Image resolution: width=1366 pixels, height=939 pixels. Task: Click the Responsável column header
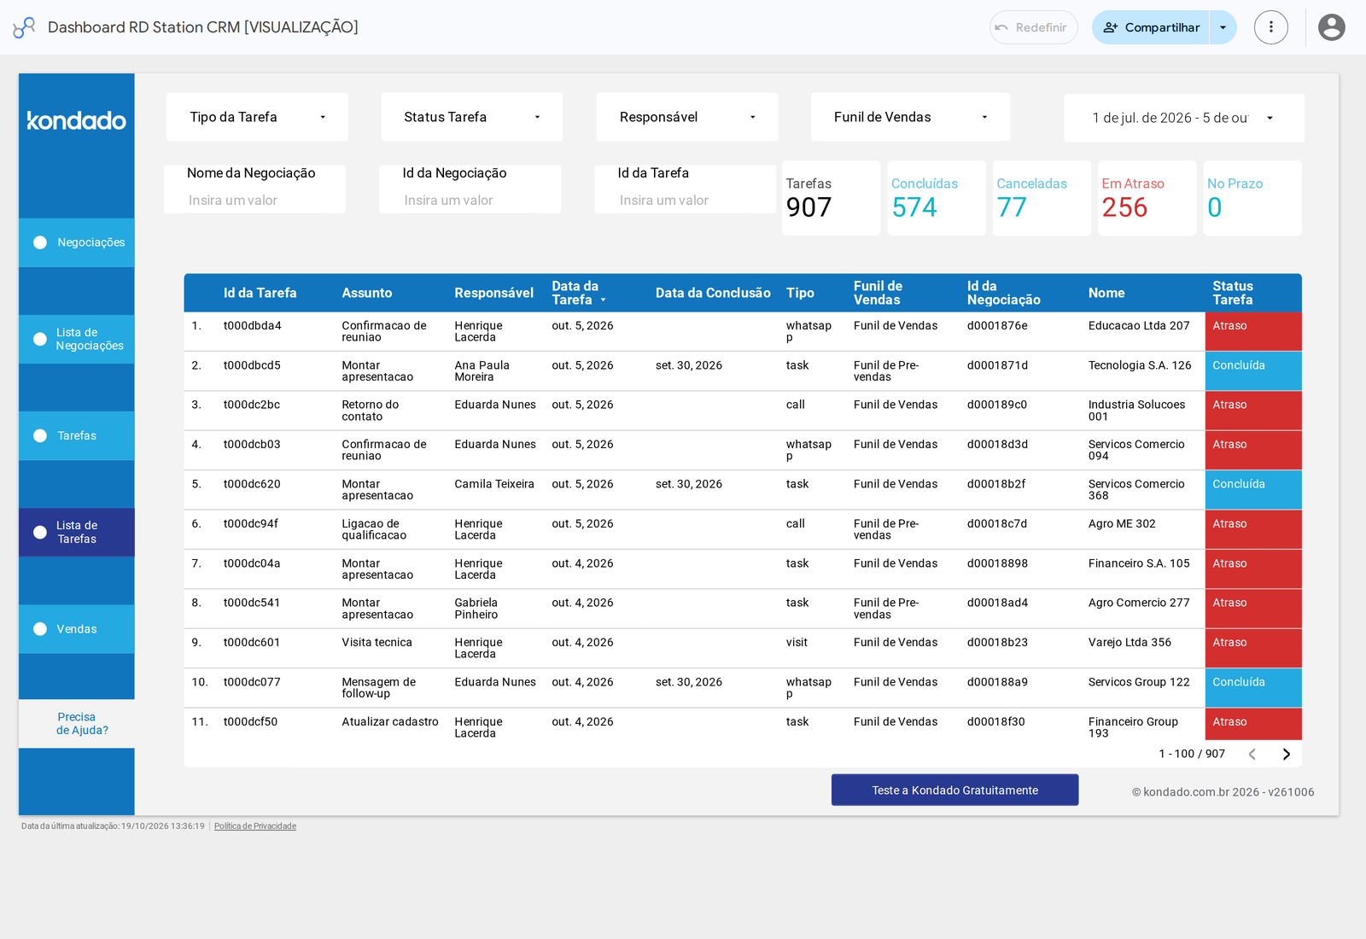pos(493,293)
